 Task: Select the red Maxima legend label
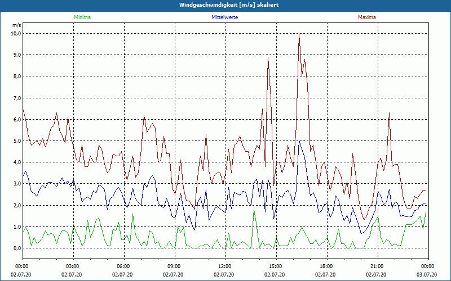366,17
